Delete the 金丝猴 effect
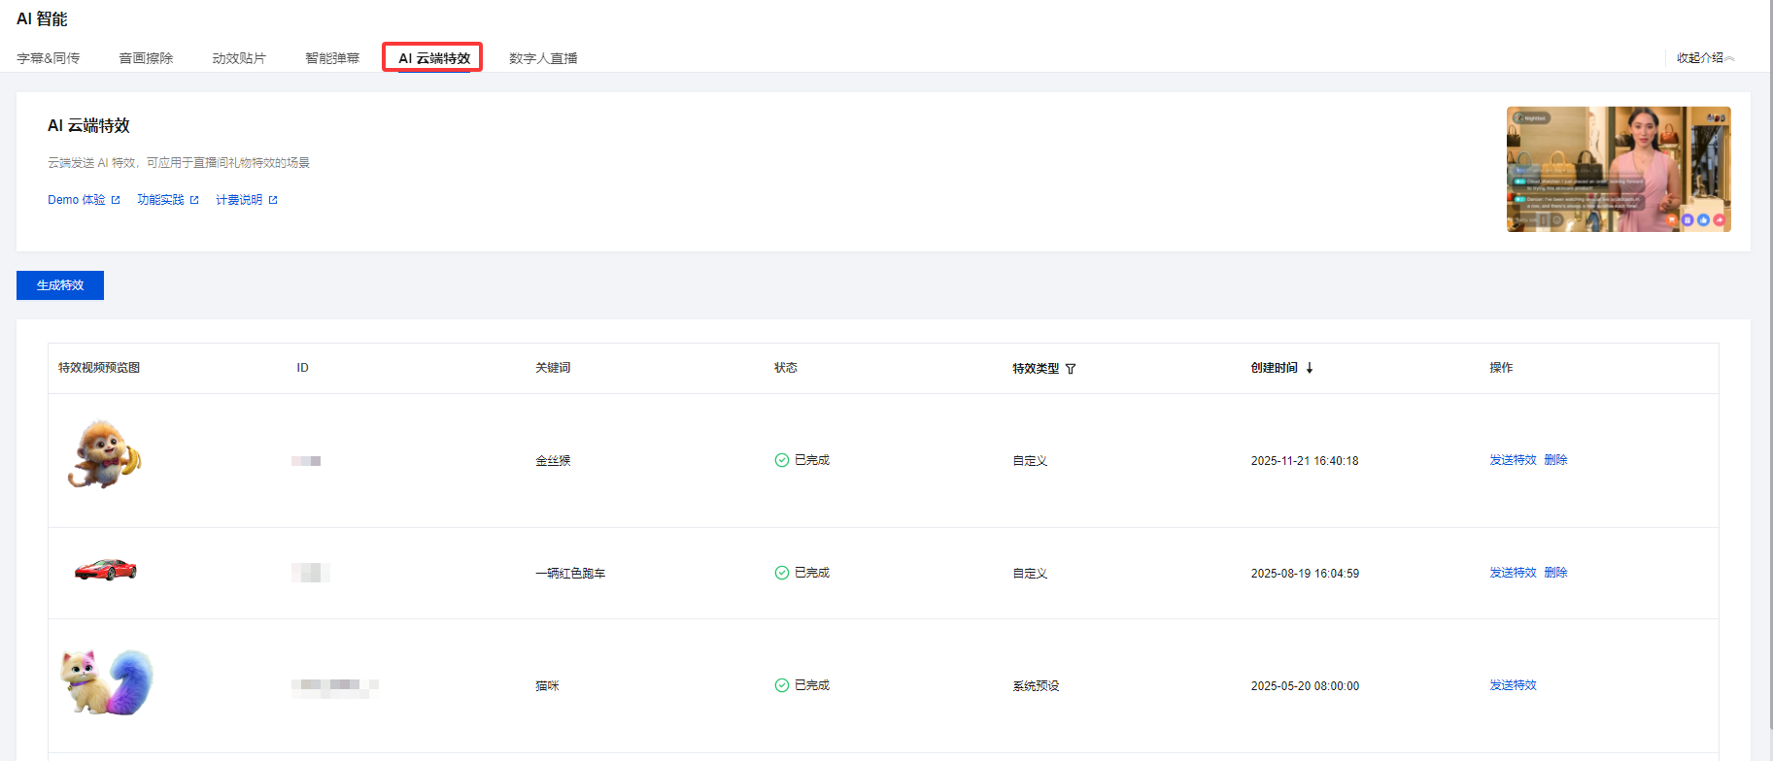 coord(1555,460)
